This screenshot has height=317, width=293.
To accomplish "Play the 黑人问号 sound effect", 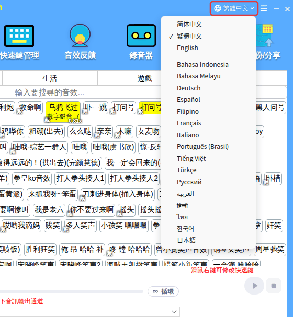I will coord(270,108).
